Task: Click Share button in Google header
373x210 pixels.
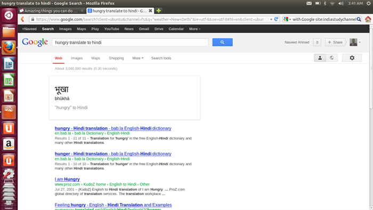Action: [x=335, y=42]
